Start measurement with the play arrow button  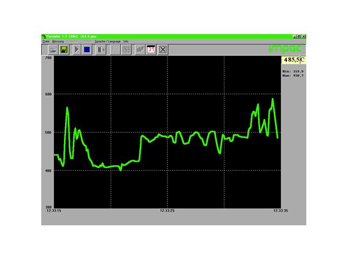click(x=76, y=49)
